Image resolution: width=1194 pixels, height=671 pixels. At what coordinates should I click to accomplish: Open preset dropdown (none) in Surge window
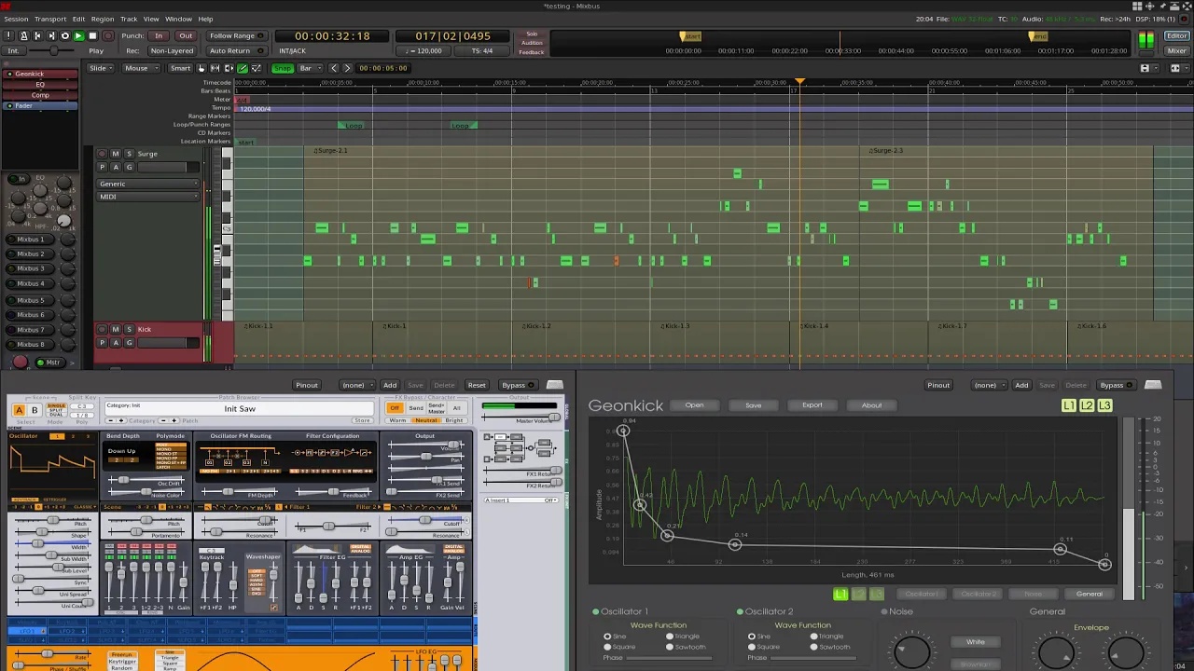(x=356, y=385)
